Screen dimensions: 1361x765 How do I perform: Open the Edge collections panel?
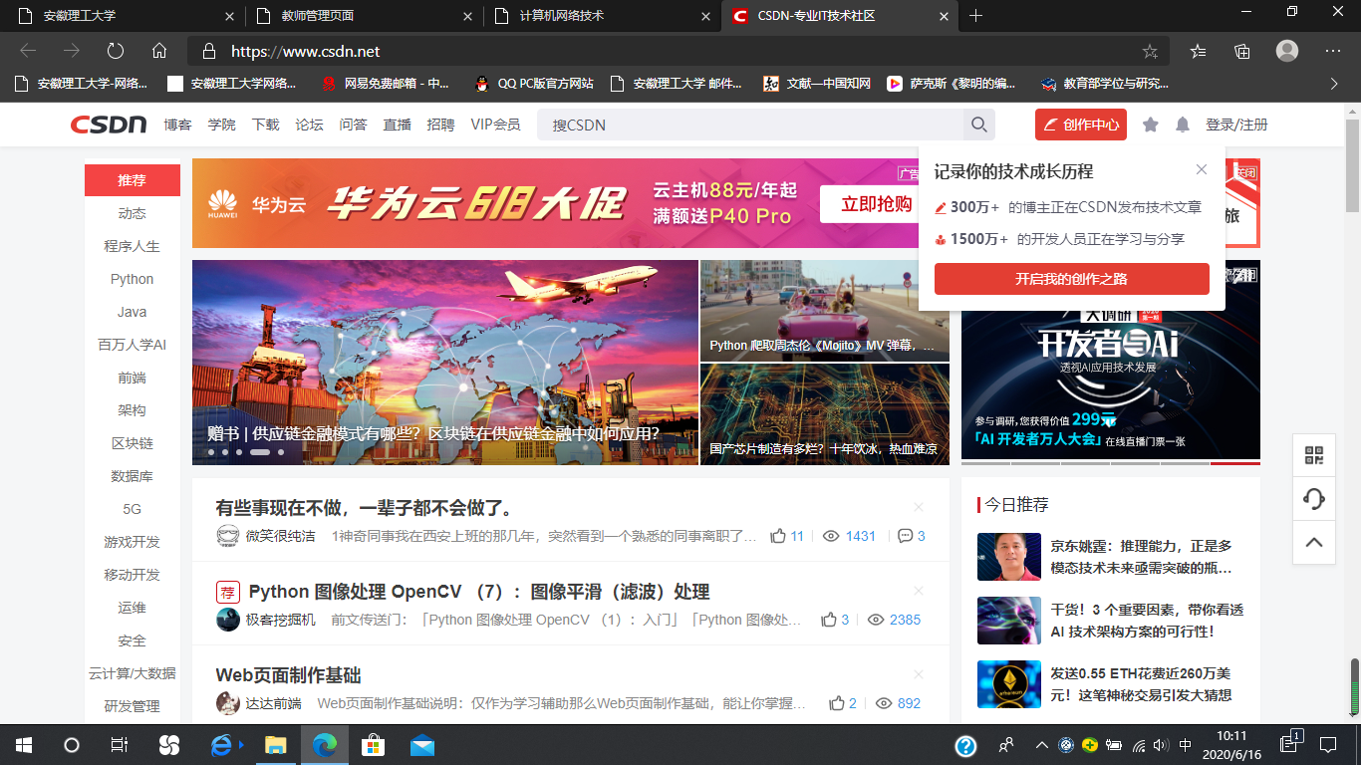[1242, 51]
